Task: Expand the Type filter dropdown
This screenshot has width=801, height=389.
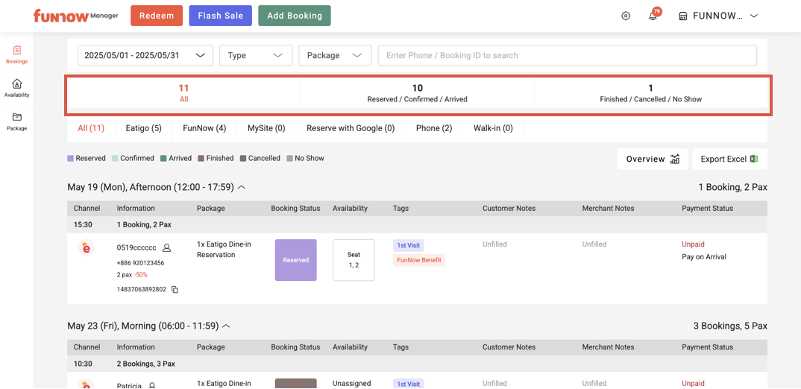Action: (256, 55)
